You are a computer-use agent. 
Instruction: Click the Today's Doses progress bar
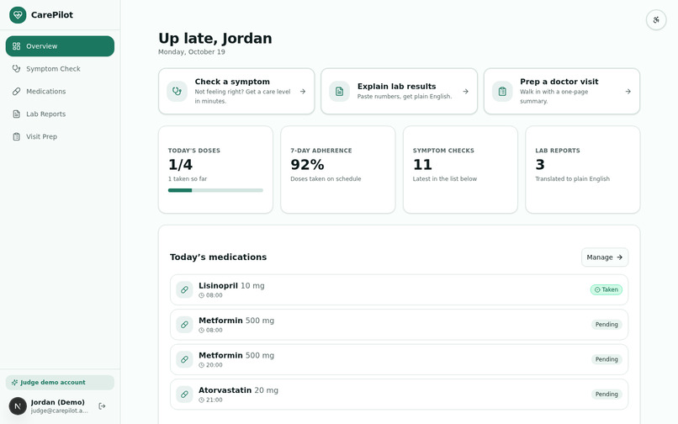coord(215,190)
